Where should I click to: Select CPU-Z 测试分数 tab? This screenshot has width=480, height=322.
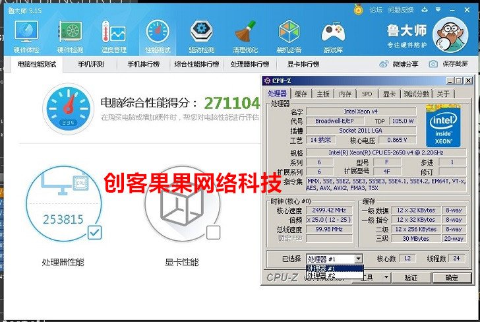pyautogui.click(x=417, y=94)
